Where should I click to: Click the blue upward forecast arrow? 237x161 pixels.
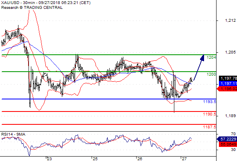pyautogui.click(x=199, y=68)
